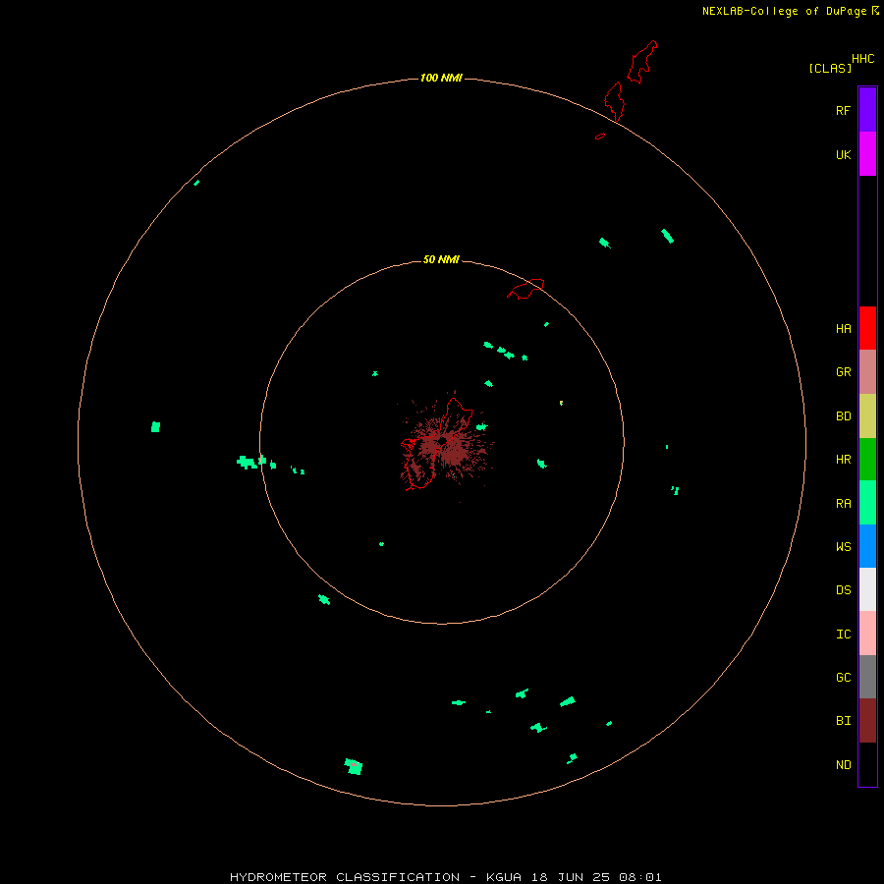Click the DS legend label
The width and height of the screenshot is (884, 884).
click(843, 590)
